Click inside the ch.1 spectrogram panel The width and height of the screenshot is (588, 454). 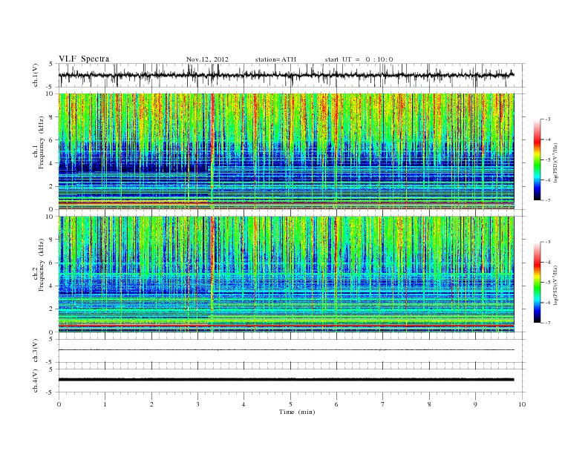(286, 151)
